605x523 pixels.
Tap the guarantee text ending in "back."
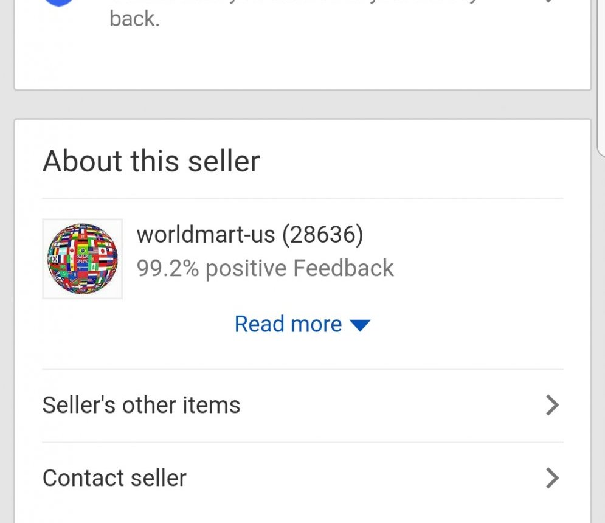click(134, 19)
